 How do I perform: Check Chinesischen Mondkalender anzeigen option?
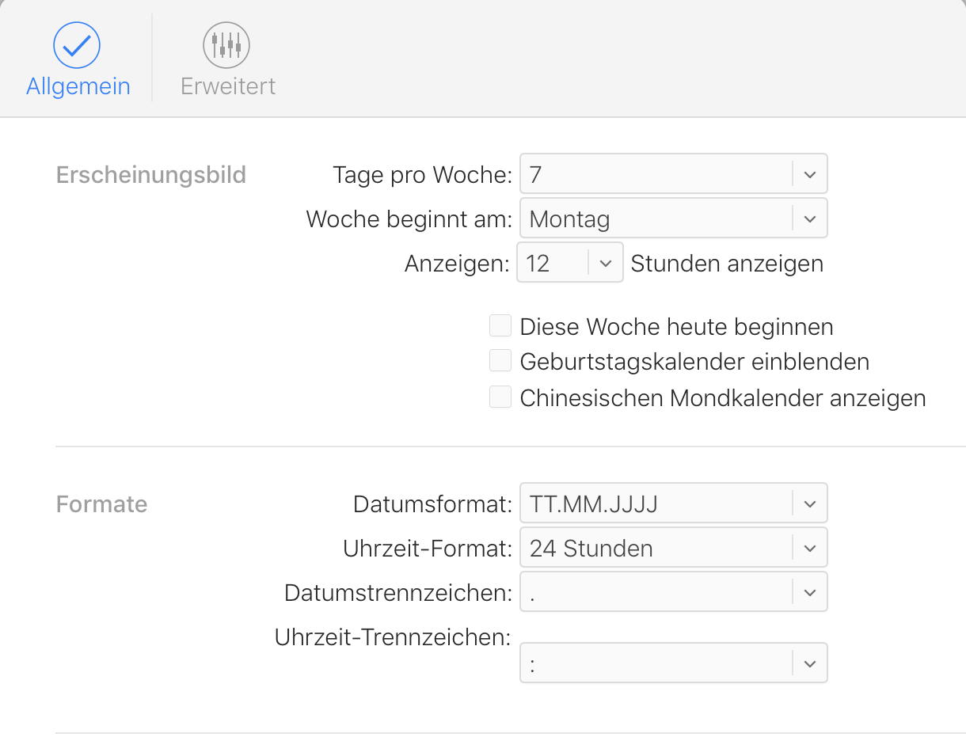(500, 397)
